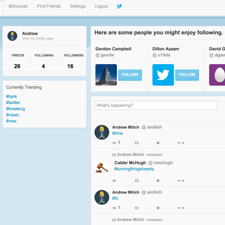225x225 pixels.
Task: Select Logout in the navbar
Action: [102, 6]
